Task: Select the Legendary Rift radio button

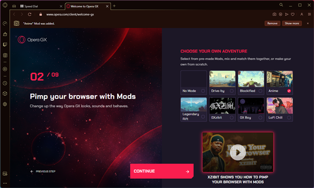Action: coord(203,116)
